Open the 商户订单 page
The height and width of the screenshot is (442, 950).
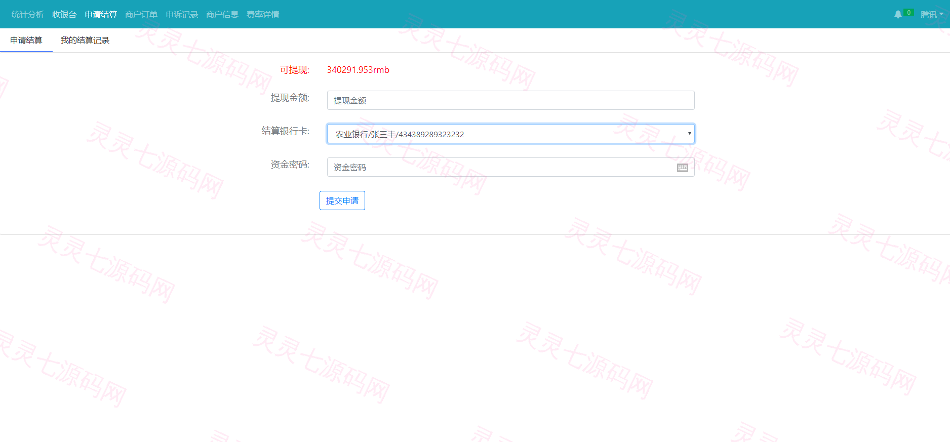click(141, 14)
